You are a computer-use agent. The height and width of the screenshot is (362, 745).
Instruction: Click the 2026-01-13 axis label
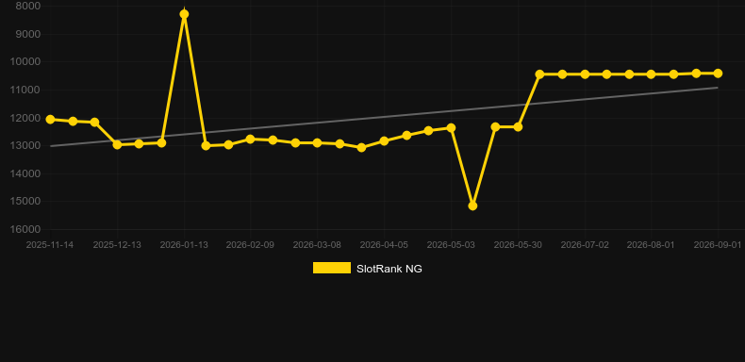point(184,245)
